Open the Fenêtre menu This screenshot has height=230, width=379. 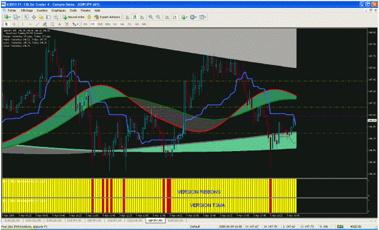[x=86, y=11]
